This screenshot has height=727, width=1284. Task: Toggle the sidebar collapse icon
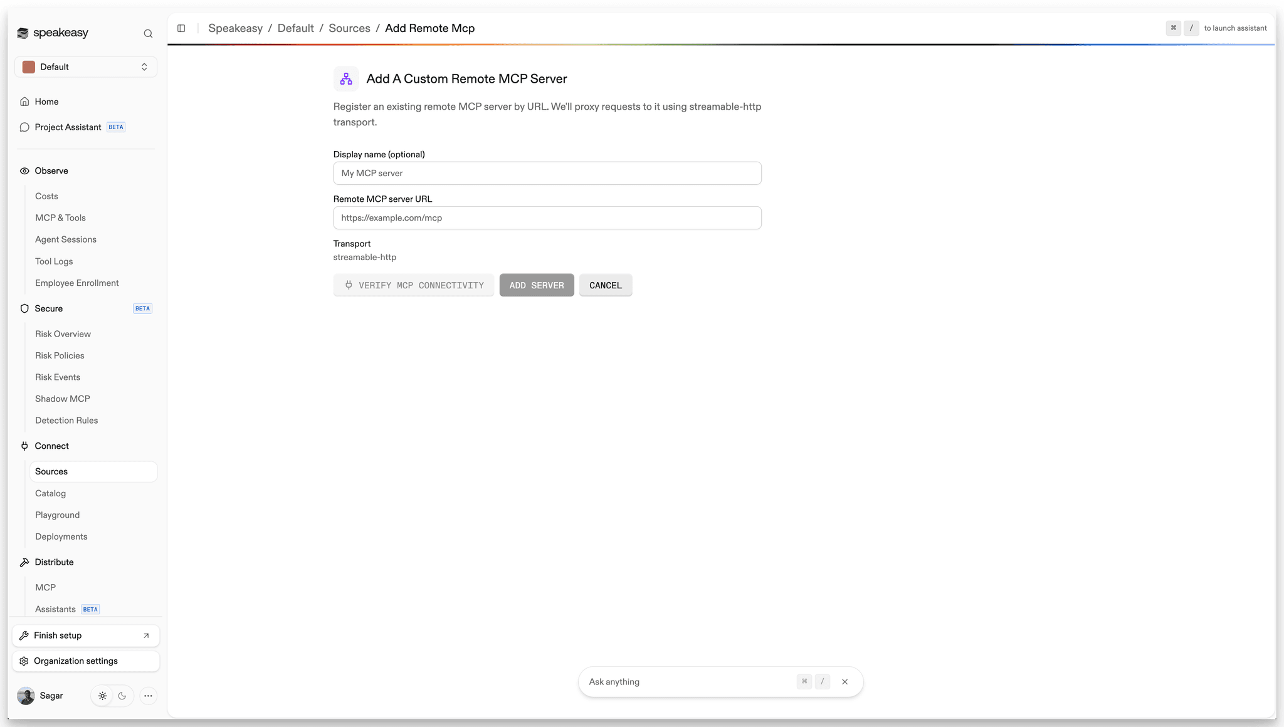coord(181,28)
